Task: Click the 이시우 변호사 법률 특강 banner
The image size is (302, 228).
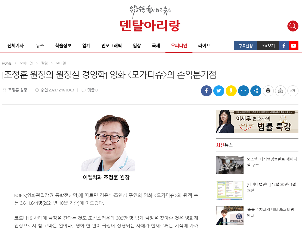Action: [x=257, y=122]
